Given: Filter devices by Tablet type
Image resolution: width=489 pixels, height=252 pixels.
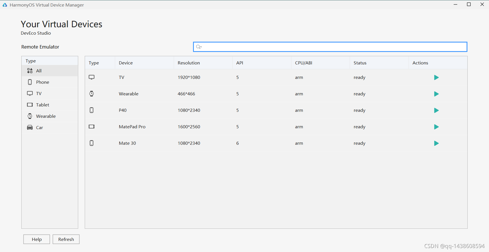Looking at the screenshot, I should (x=50, y=105).
